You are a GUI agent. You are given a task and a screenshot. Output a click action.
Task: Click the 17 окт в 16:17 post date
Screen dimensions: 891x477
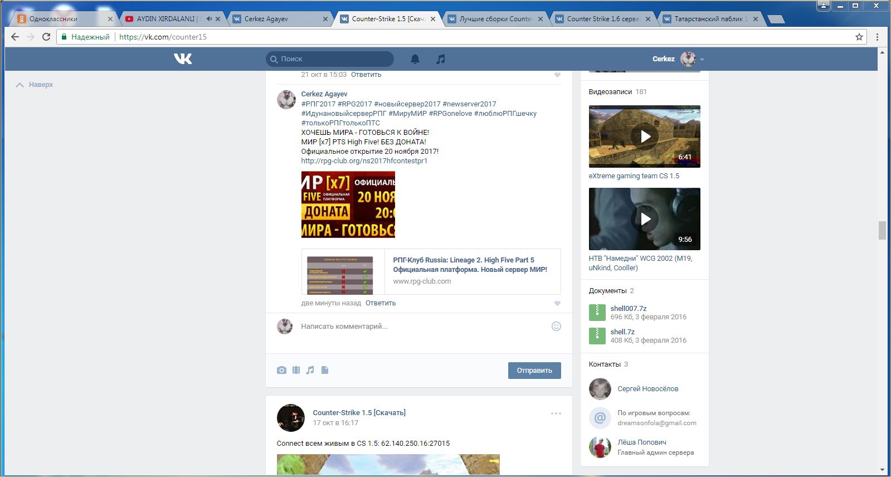click(335, 423)
